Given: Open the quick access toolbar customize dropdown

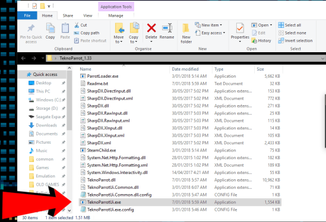Looking at the screenshot, I should coord(49,7).
